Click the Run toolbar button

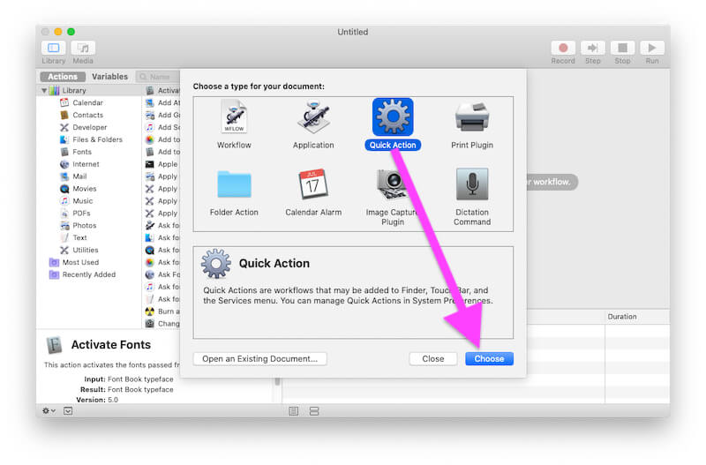tap(652, 49)
